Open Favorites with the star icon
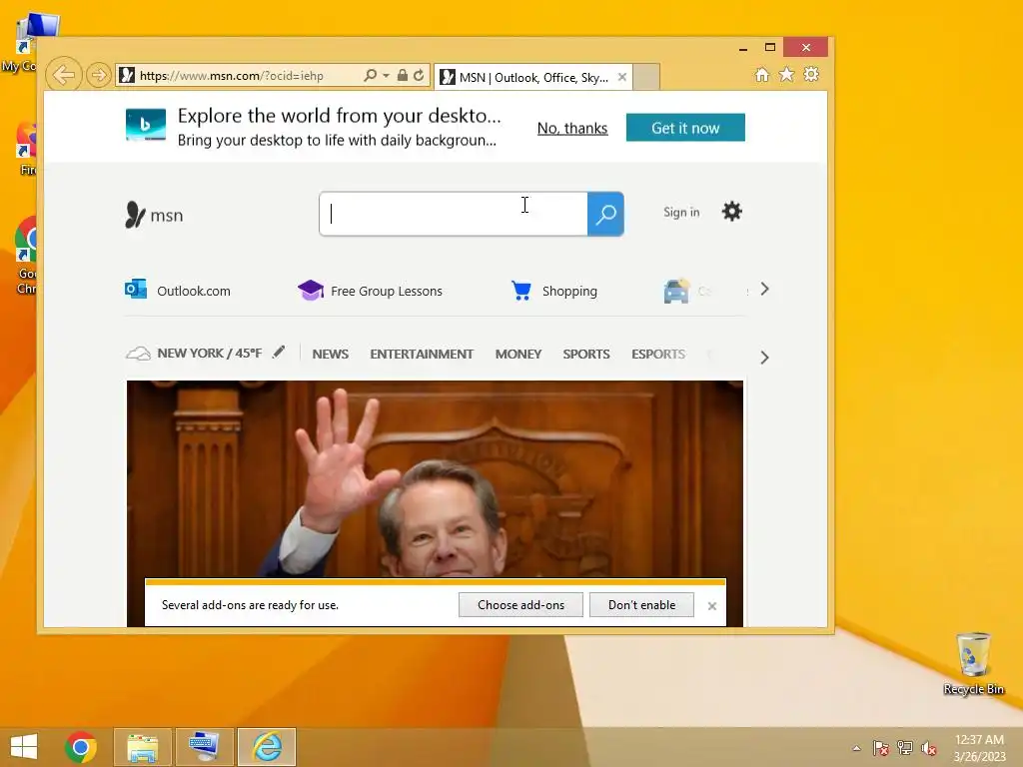 [787, 74]
